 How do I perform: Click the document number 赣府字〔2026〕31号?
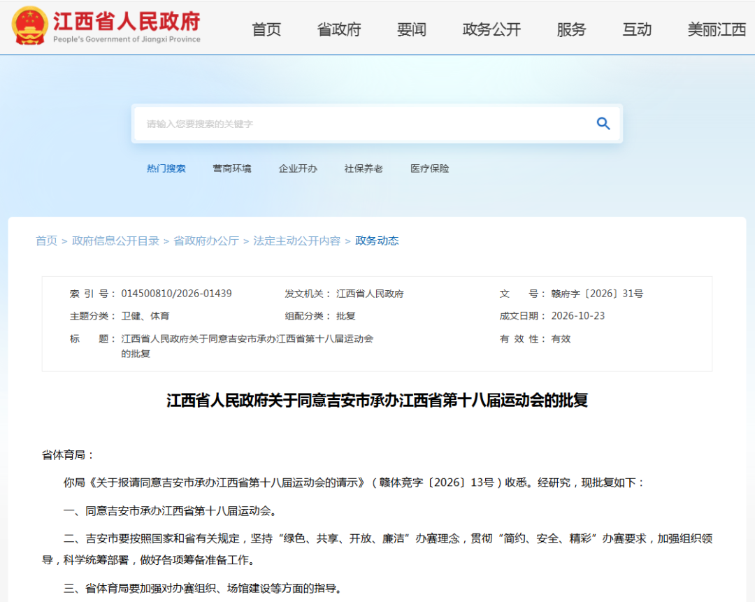tap(597, 294)
